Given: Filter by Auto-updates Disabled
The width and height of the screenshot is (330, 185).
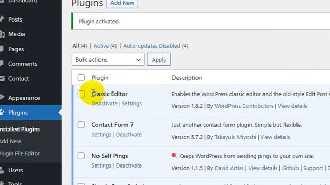Looking at the screenshot, I should point(152,46).
